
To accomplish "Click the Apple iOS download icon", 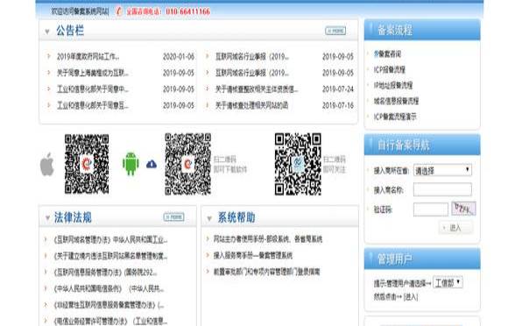I will tap(47, 164).
